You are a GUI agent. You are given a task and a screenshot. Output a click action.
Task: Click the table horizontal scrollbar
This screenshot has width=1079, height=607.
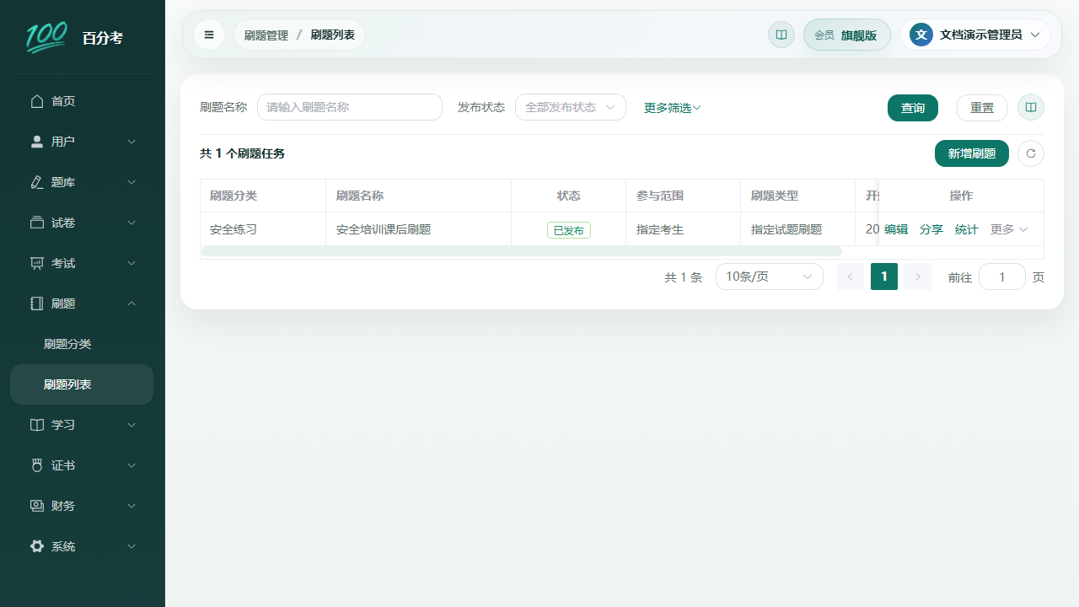[x=522, y=251]
